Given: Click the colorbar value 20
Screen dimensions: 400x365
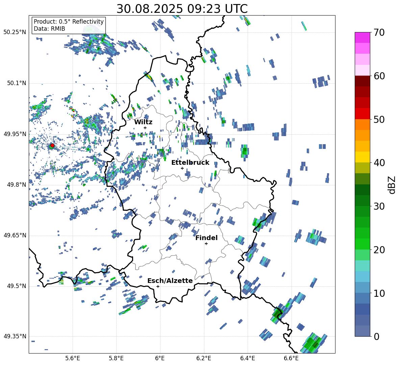Looking at the screenshot, I should pyautogui.click(x=379, y=250).
